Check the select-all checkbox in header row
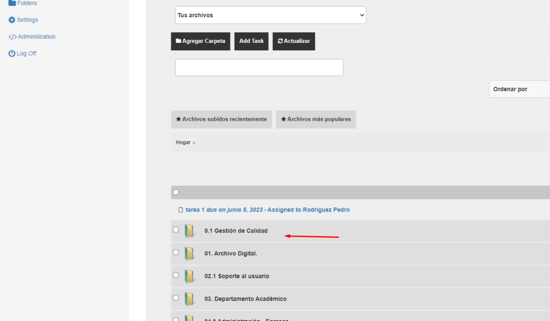This screenshot has height=321, width=550. coord(176,192)
